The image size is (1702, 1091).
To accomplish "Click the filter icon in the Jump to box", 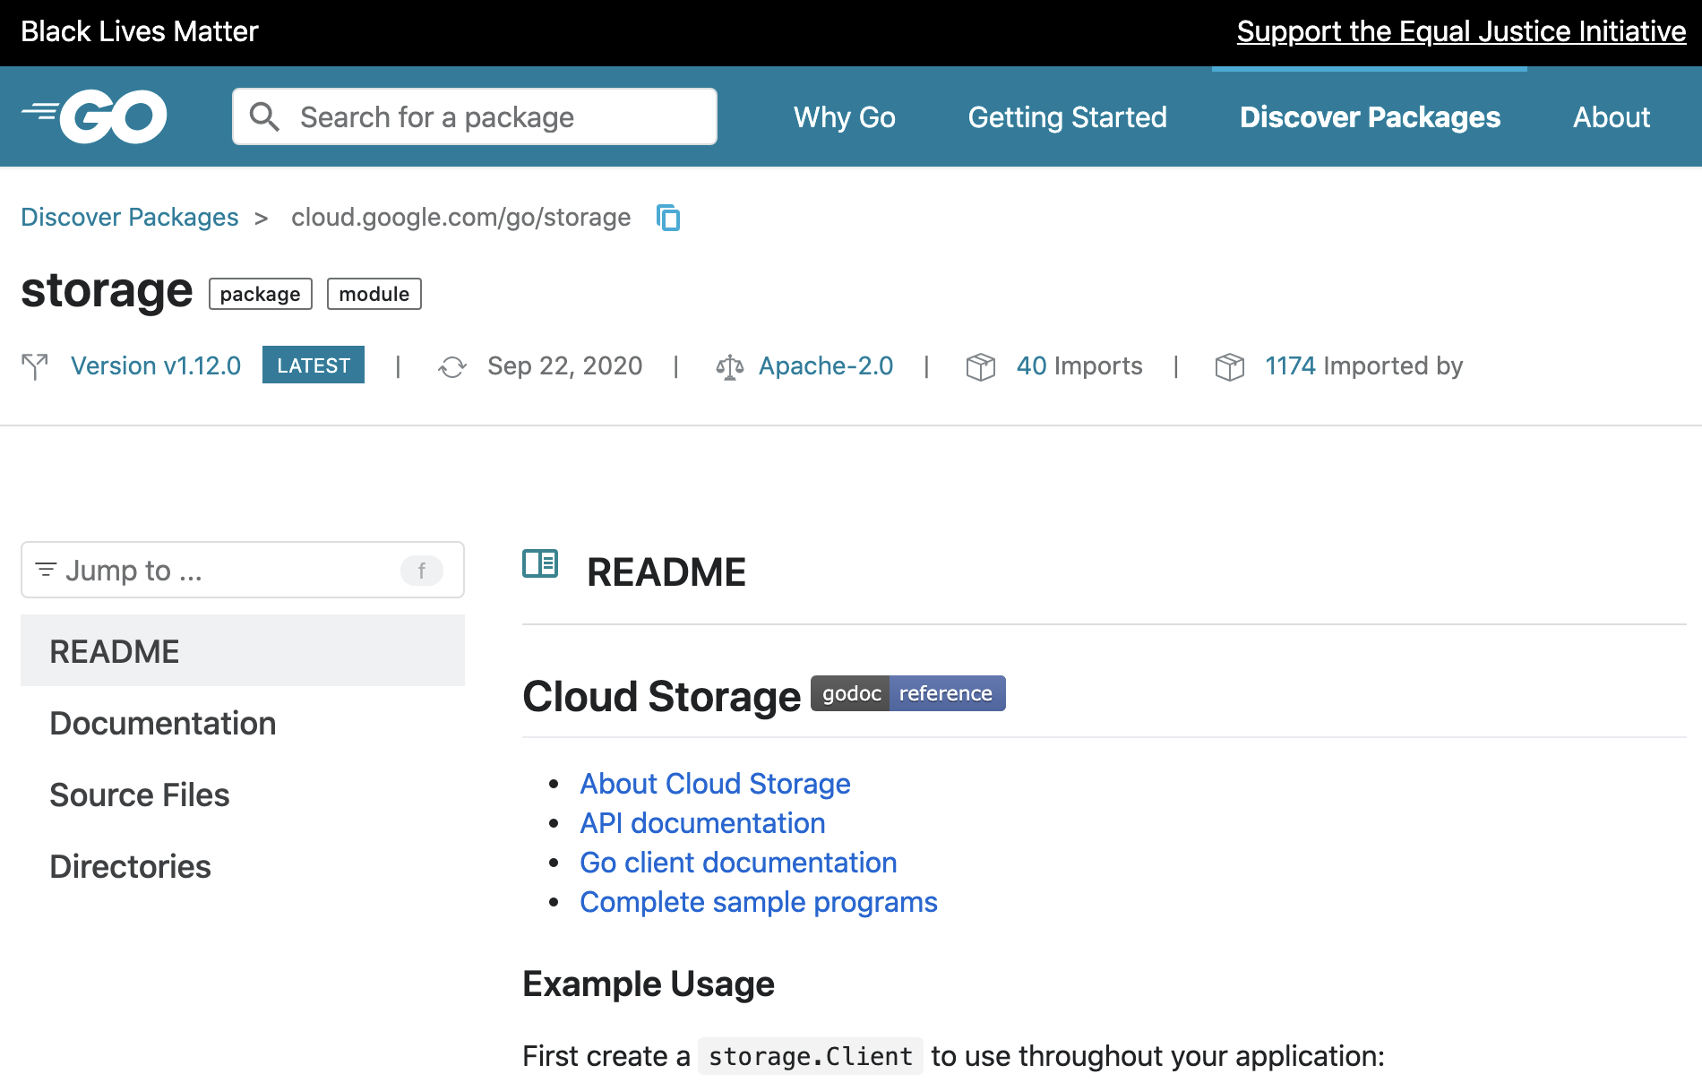I will tap(47, 570).
